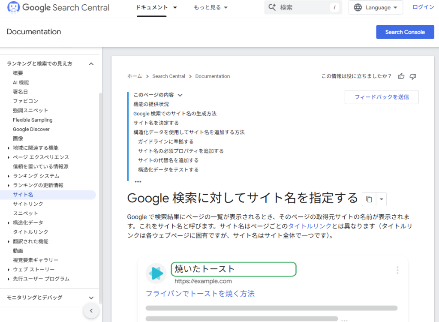Open the dropdown arrow next to copy icon

381,199
